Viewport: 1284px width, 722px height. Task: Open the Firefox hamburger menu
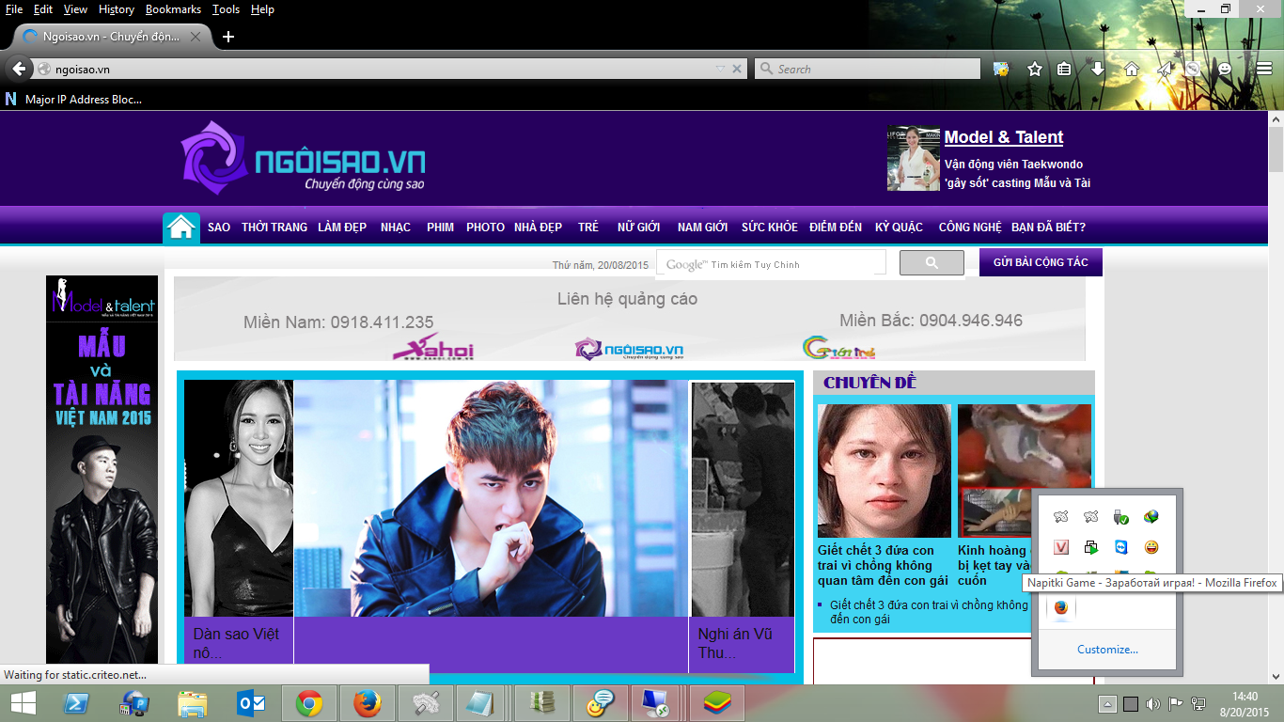tap(1263, 69)
